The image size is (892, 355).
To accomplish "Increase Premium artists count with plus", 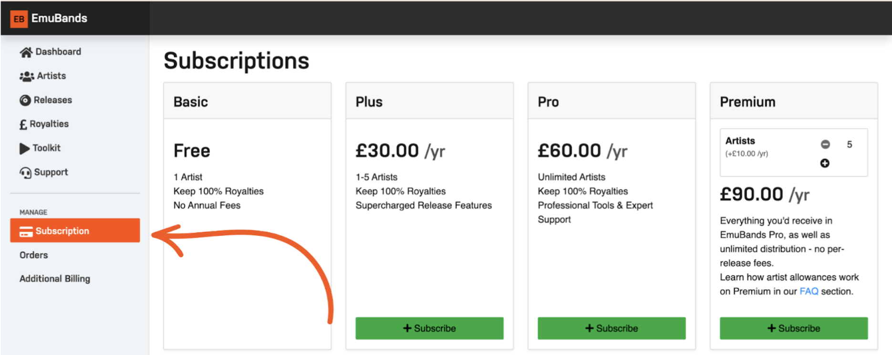I will coord(825,163).
